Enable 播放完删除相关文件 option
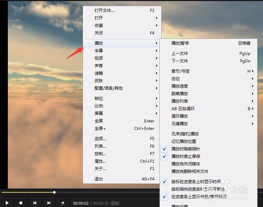 (208, 171)
